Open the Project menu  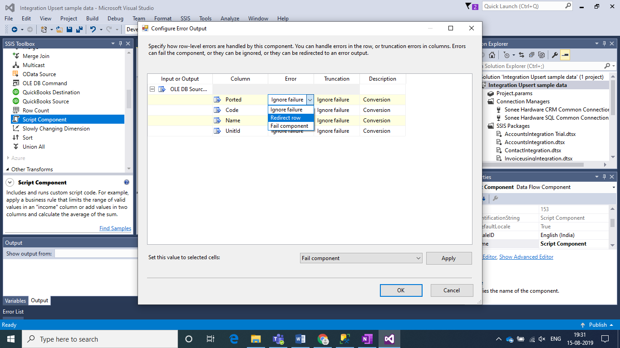click(x=69, y=19)
